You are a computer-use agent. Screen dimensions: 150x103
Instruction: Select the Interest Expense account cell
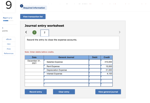(66, 74)
